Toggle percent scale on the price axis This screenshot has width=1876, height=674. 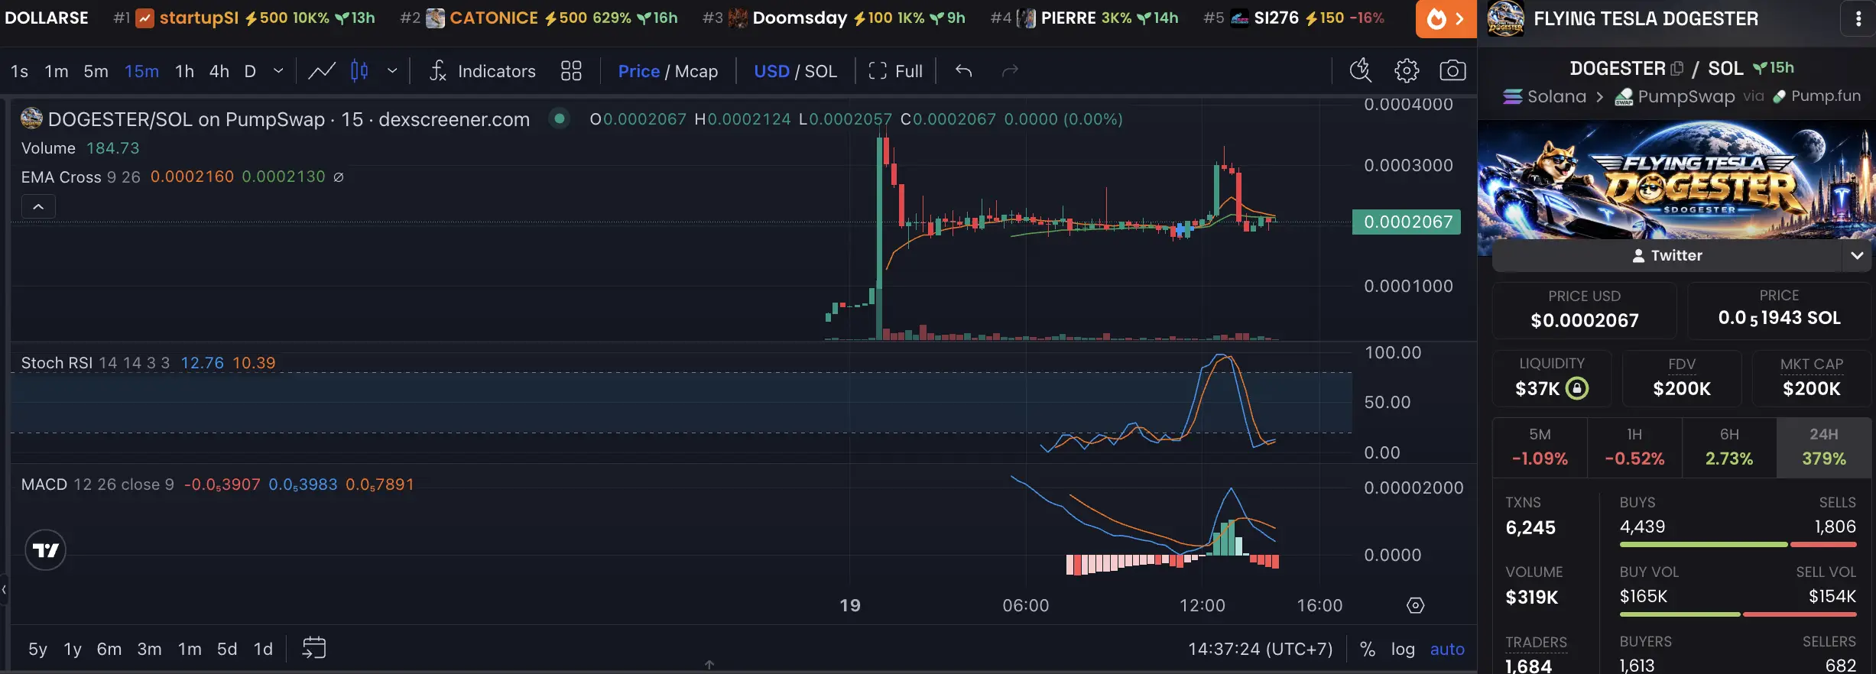click(1368, 649)
